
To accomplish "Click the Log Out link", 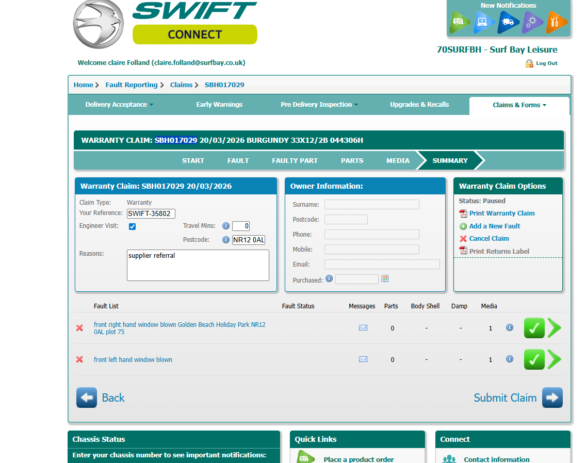I will (x=547, y=63).
